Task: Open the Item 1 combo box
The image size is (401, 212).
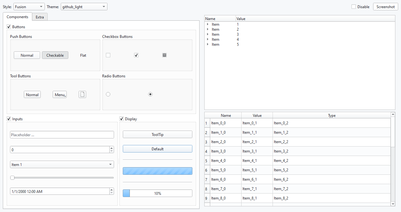Action: click(62, 164)
